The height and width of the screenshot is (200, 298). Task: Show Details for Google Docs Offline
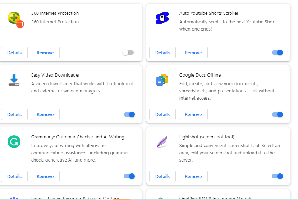pyautogui.click(x=162, y=114)
